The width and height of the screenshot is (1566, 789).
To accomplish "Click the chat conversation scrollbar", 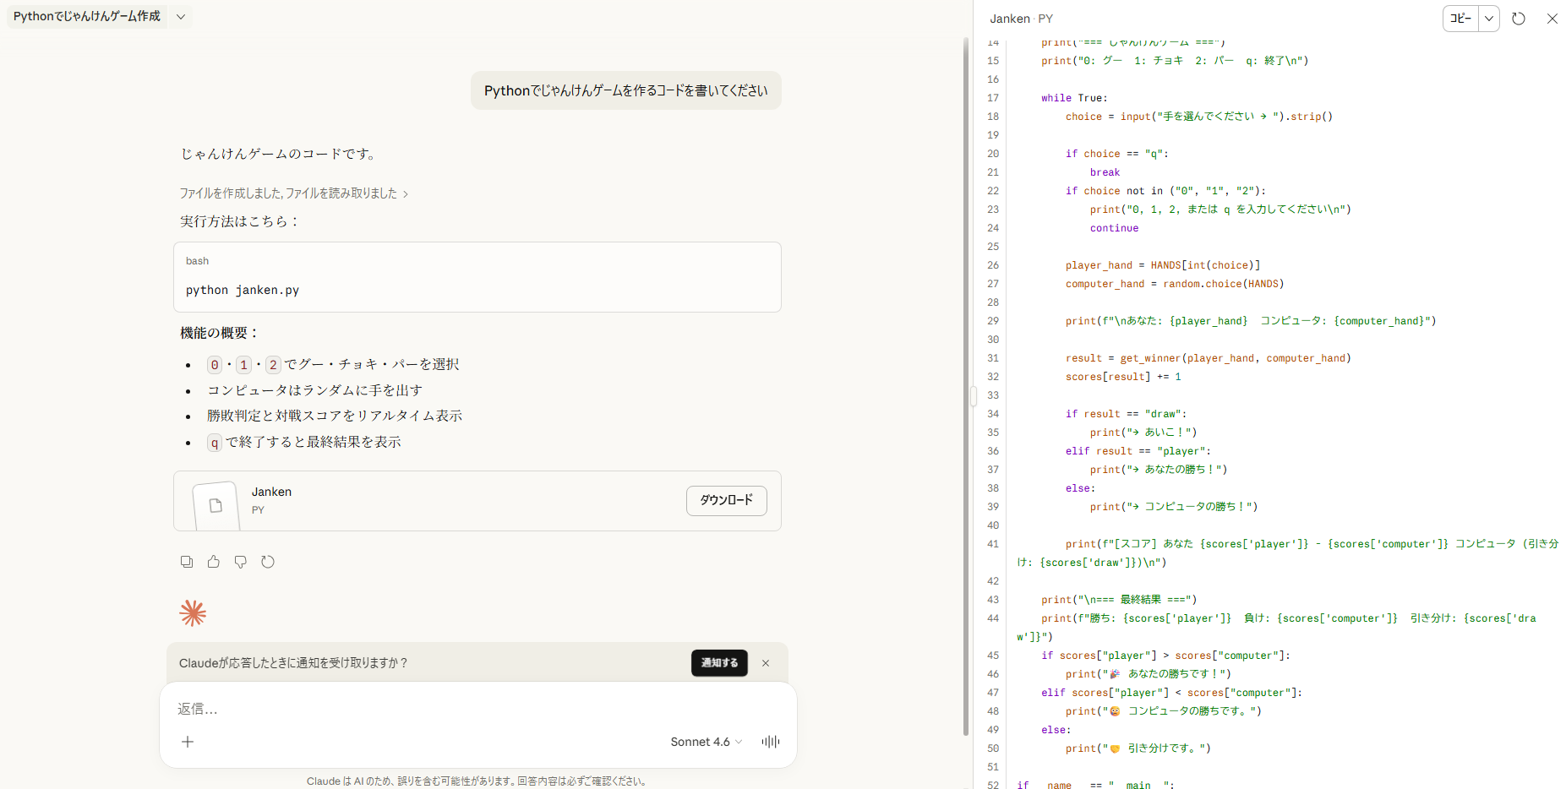I will pyautogui.click(x=966, y=387).
